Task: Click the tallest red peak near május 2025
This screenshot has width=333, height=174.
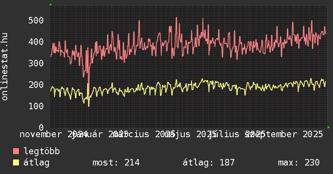Action: pos(176,18)
